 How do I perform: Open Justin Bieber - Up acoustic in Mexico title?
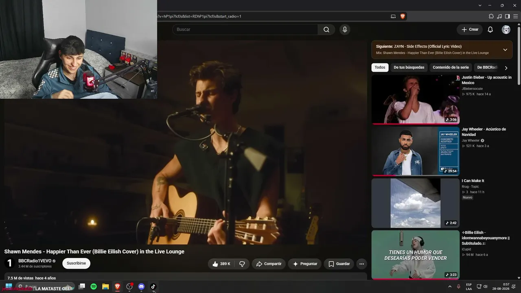coord(486,80)
